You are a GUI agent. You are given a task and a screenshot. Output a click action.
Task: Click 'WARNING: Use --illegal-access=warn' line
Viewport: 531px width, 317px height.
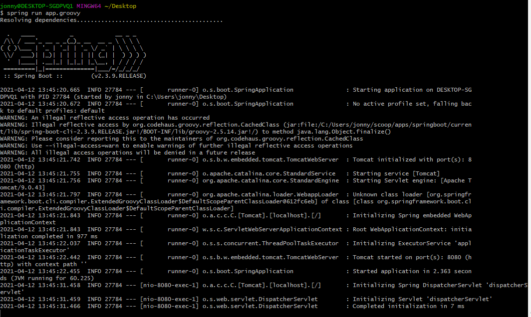tap(176, 146)
